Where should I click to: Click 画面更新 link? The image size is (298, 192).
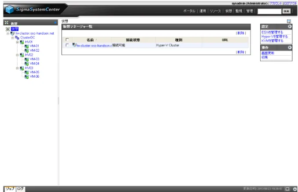point(268,53)
